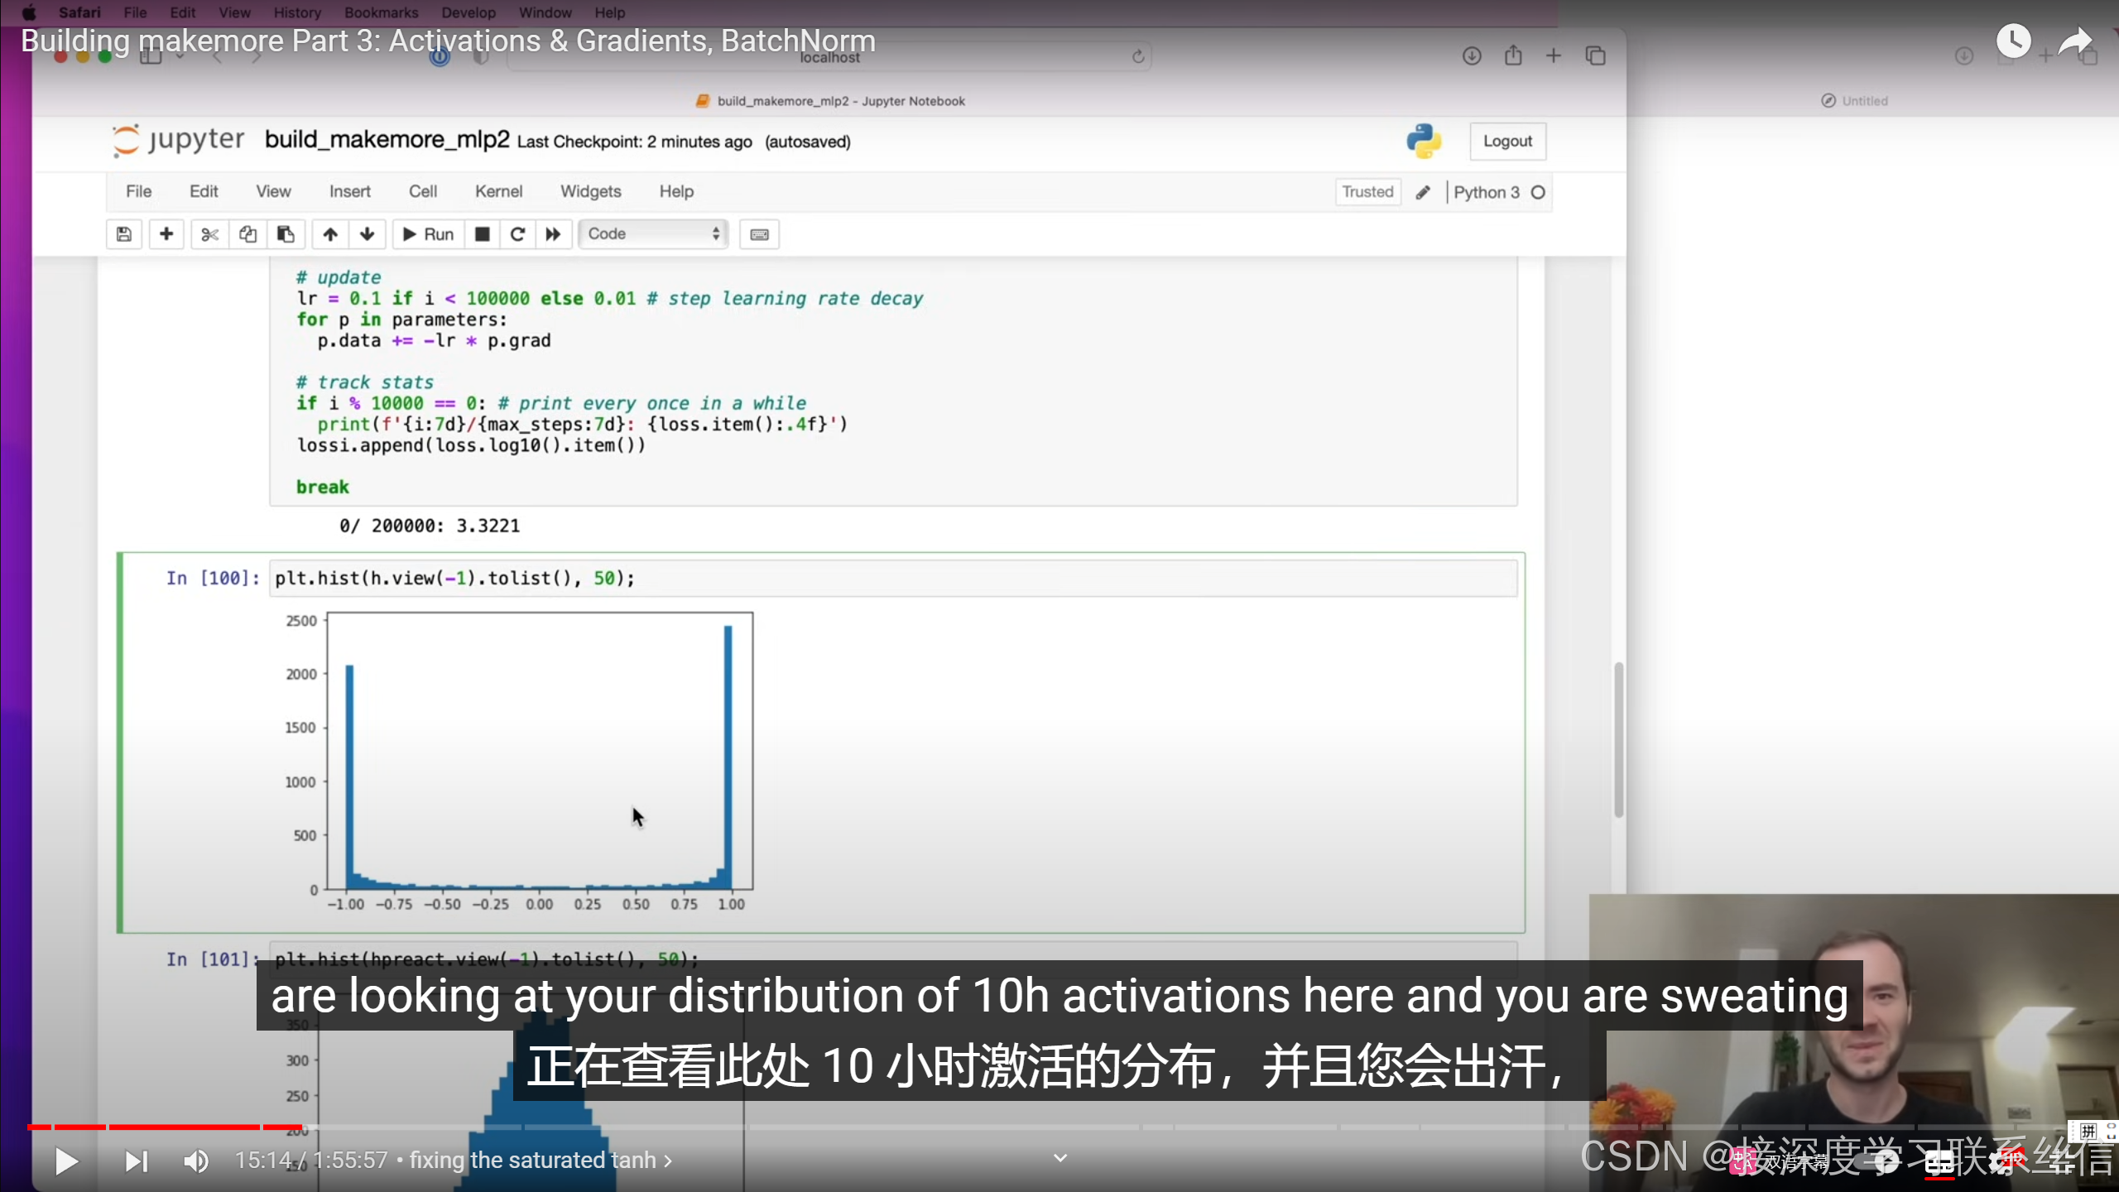
Task: Open the Code cell type dropdown
Action: click(x=653, y=234)
